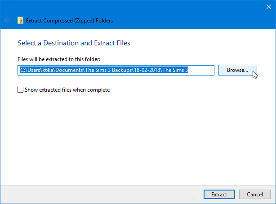Click the zipped folder icon in title bar
Viewport: 276px width, 204px height.
click(20, 20)
